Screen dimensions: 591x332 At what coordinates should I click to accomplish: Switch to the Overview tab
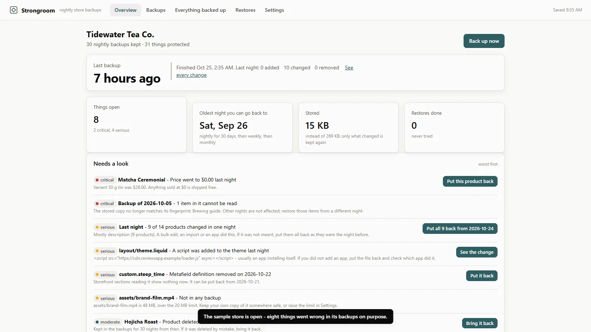[126, 10]
